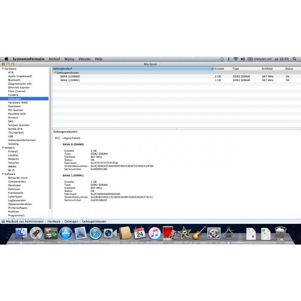Click Hardware in the path bar
The height and width of the screenshot is (301, 301).
pyautogui.click(x=54, y=221)
